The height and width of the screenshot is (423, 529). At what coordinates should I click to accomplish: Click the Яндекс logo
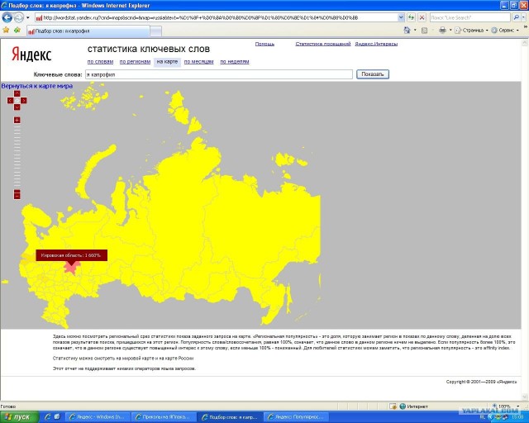pos(31,55)
